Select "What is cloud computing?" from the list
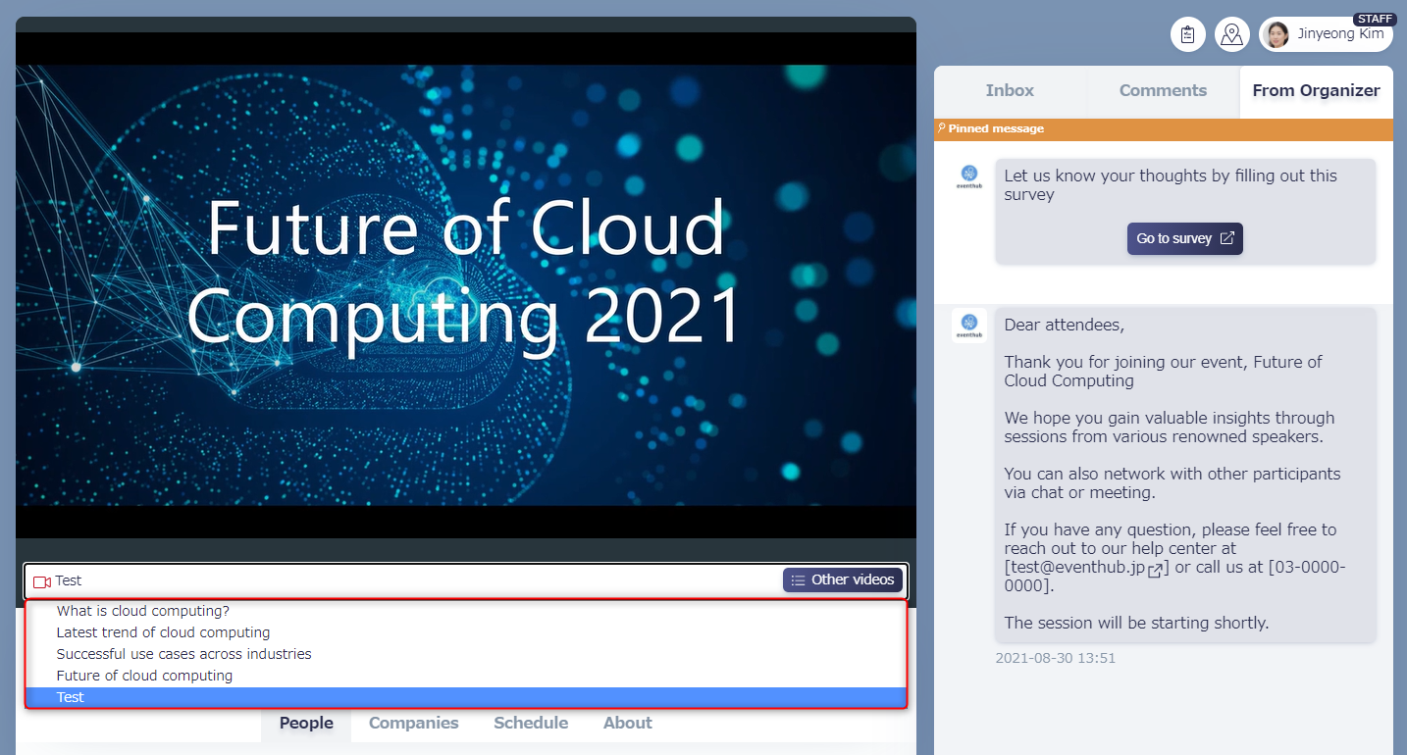 [x=466, y=611]
